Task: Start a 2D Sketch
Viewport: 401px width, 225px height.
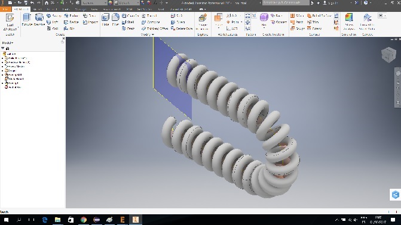Action: click(x=10, y=23)
